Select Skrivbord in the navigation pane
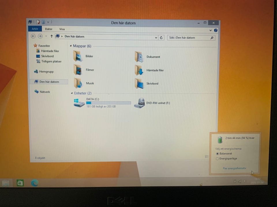 pos(45,56)
